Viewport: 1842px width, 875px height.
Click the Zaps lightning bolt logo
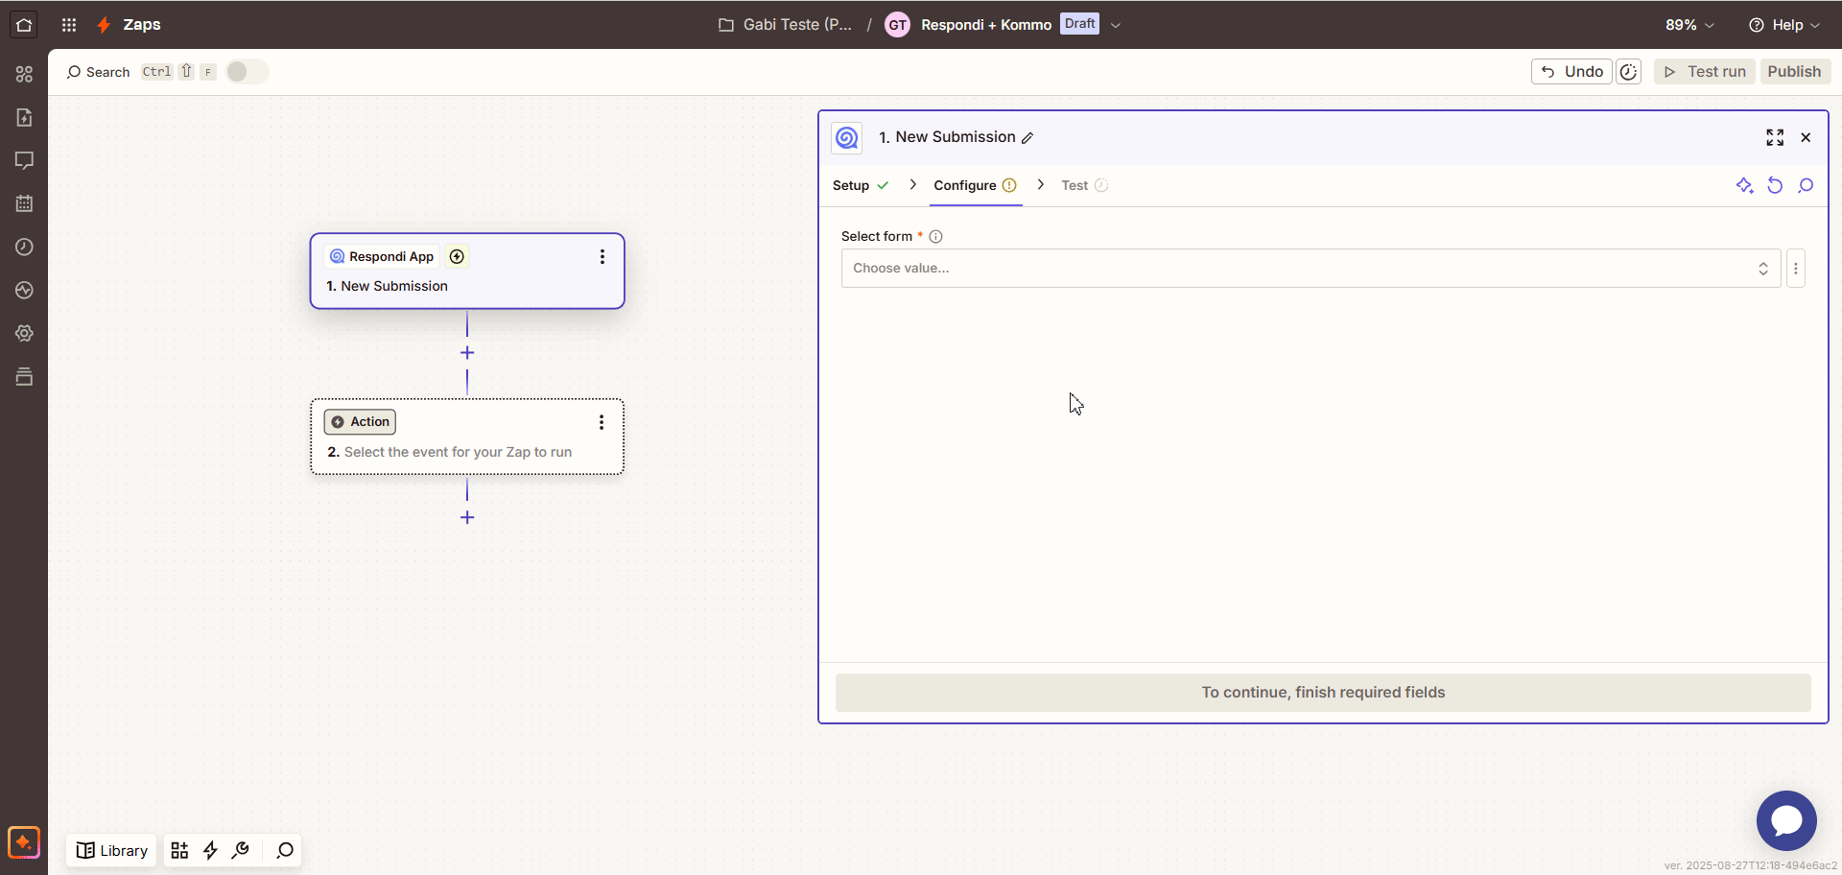(104, 25)
